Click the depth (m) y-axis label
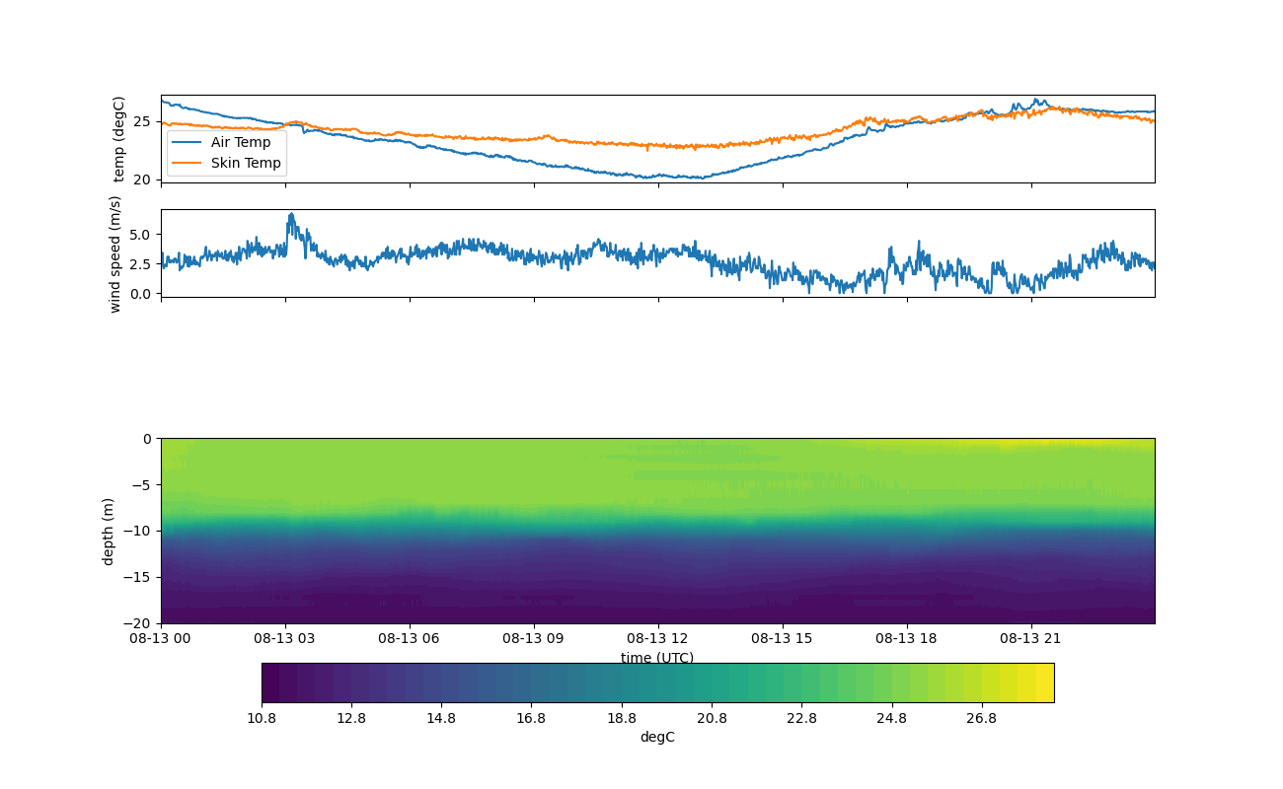Viewport: 1283px width, 789px height. click(109, 531)
